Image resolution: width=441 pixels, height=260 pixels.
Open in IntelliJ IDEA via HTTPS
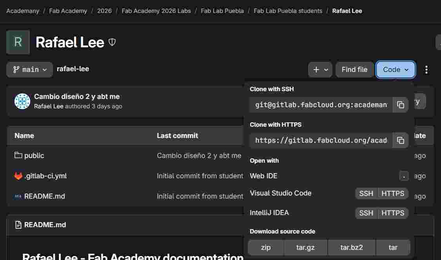(x=393, y=213)
